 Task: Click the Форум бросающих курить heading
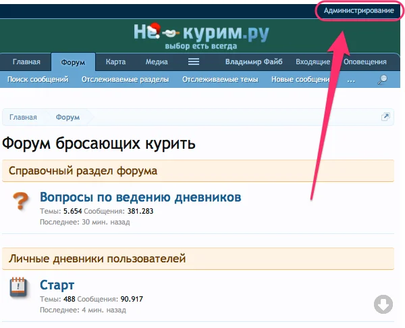coord(99,143)
